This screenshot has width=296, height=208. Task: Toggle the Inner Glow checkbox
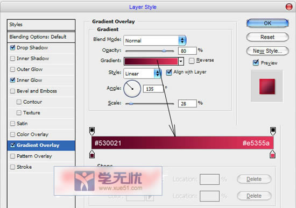[x=13, y=80]
